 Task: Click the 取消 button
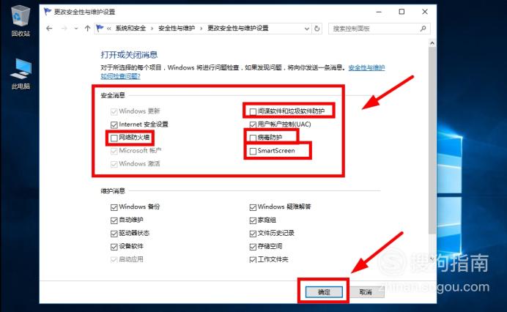pos(366,292)
